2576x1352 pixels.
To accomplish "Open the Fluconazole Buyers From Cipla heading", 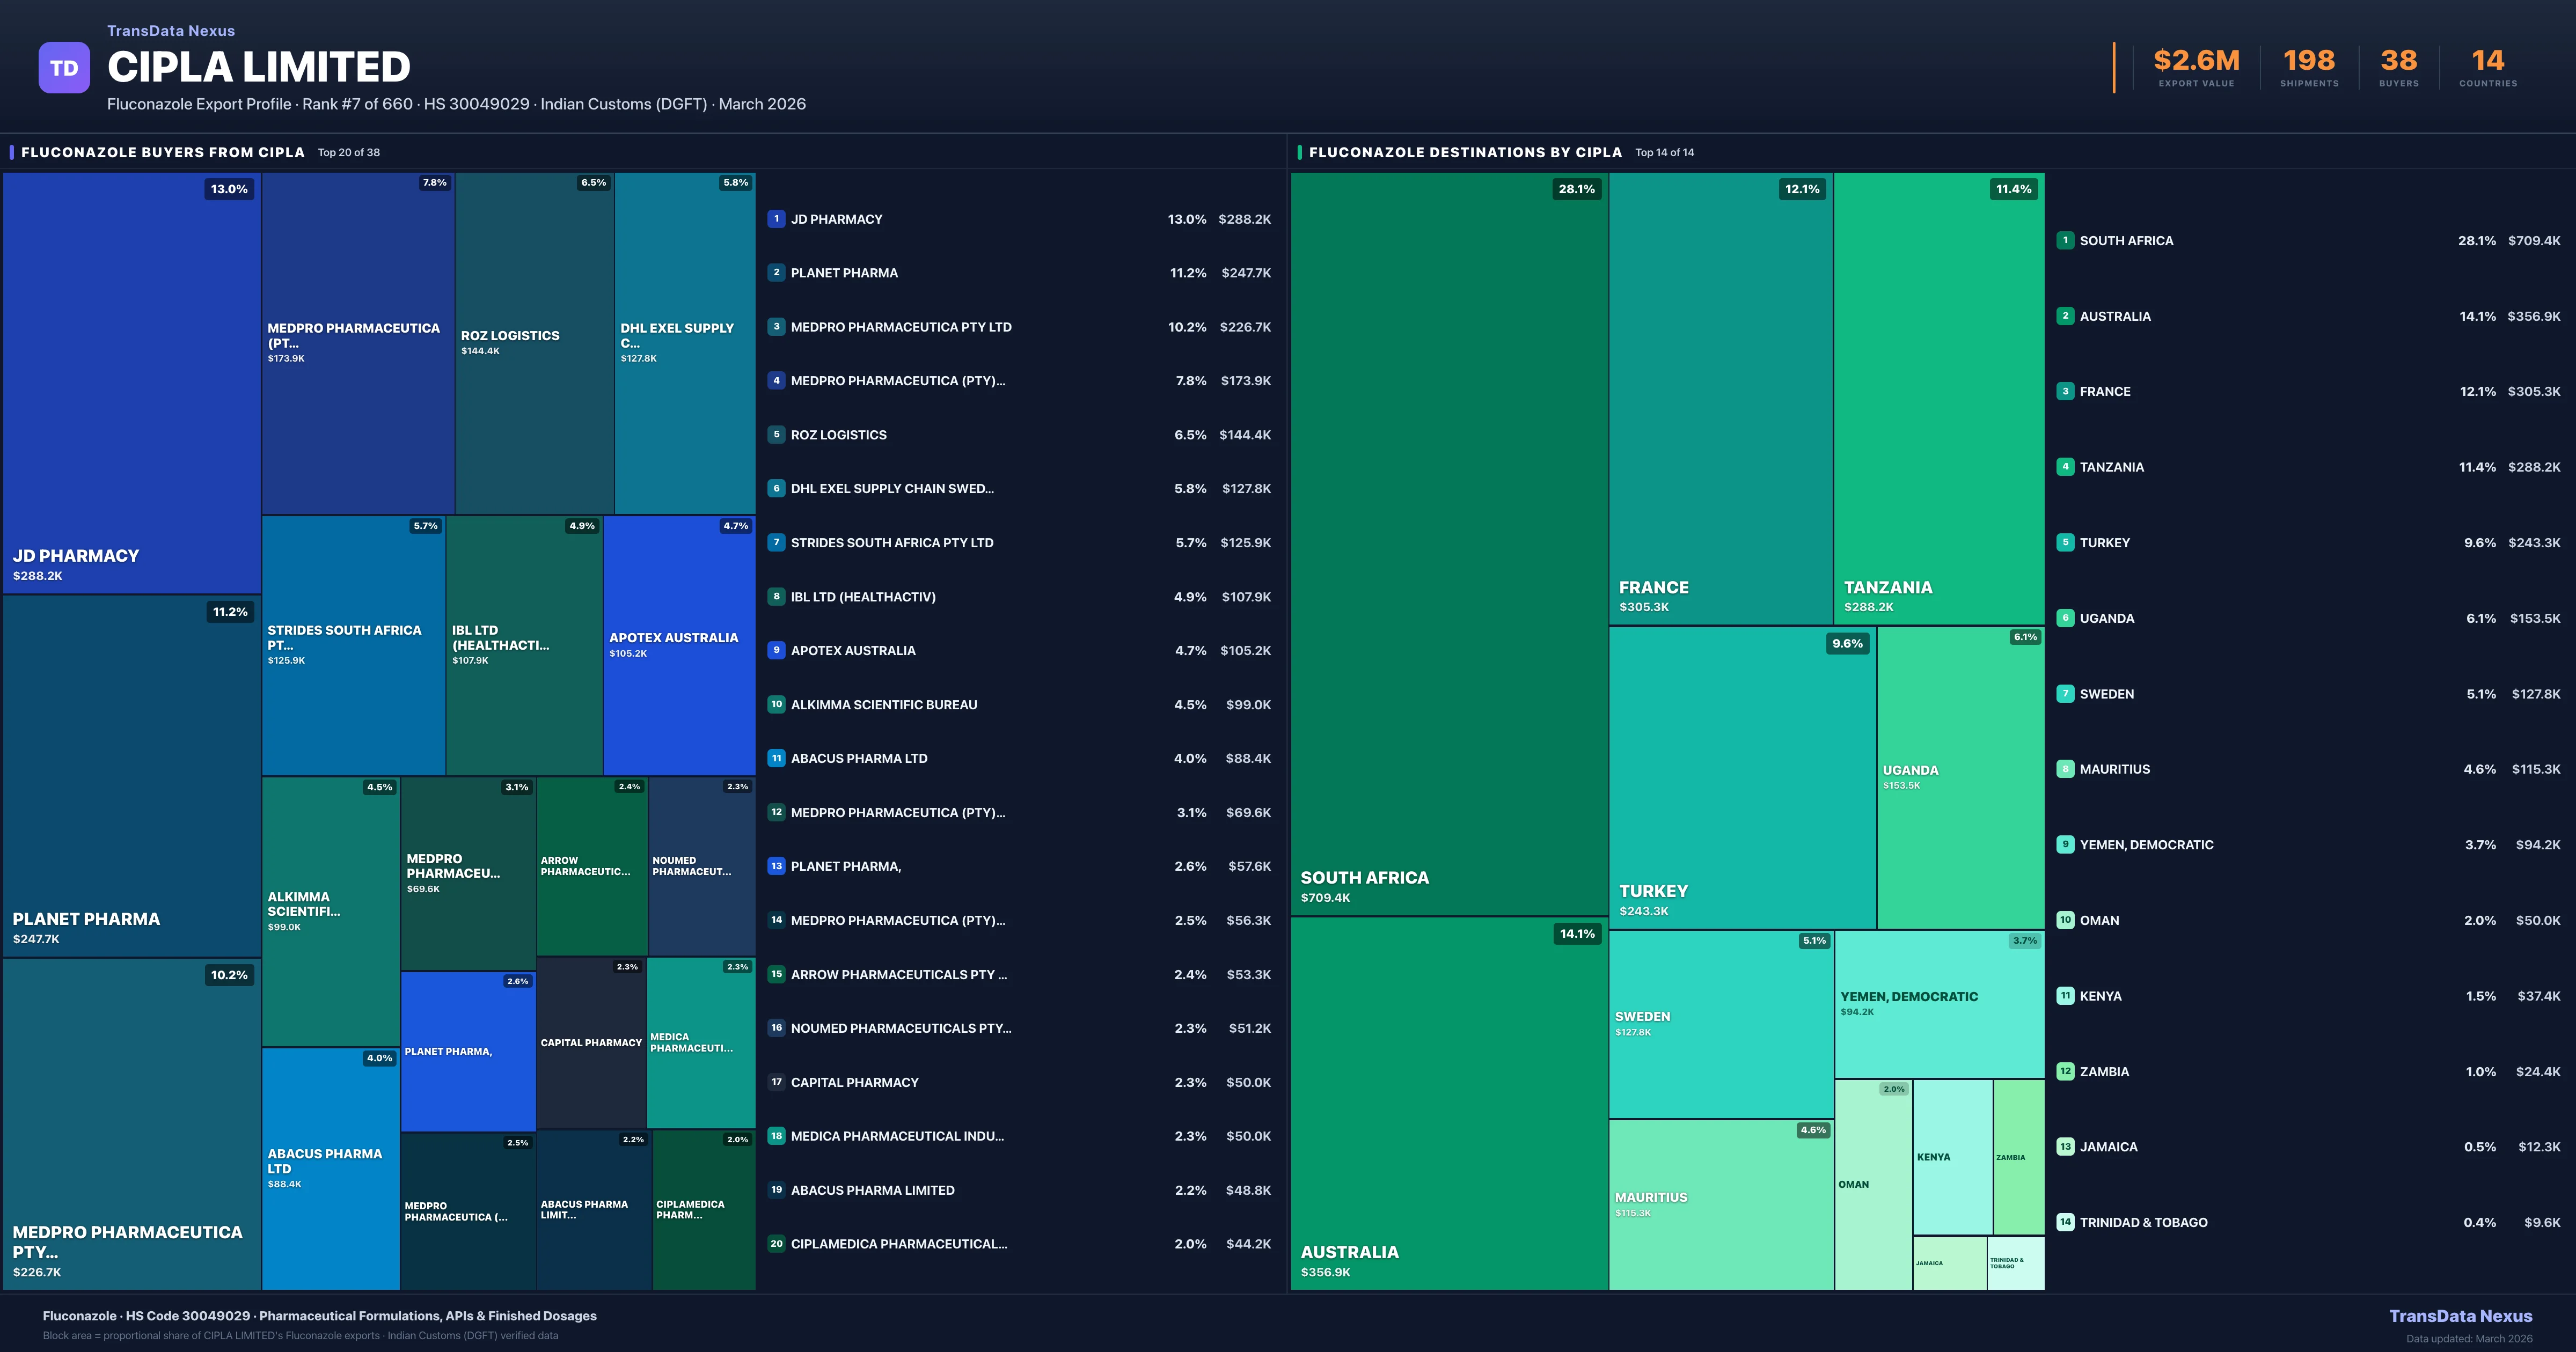I will click(x=163, y=152).
